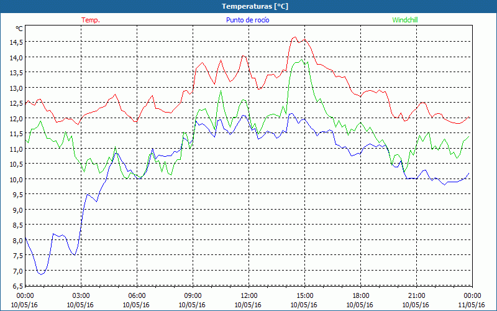The width and height of the screenshot is (497, 311).
Task: Click the 11/05/16 date label
Action: (472, 305)
